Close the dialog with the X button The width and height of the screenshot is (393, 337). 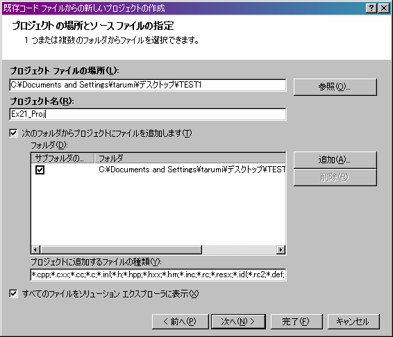[x=384, y=8]
